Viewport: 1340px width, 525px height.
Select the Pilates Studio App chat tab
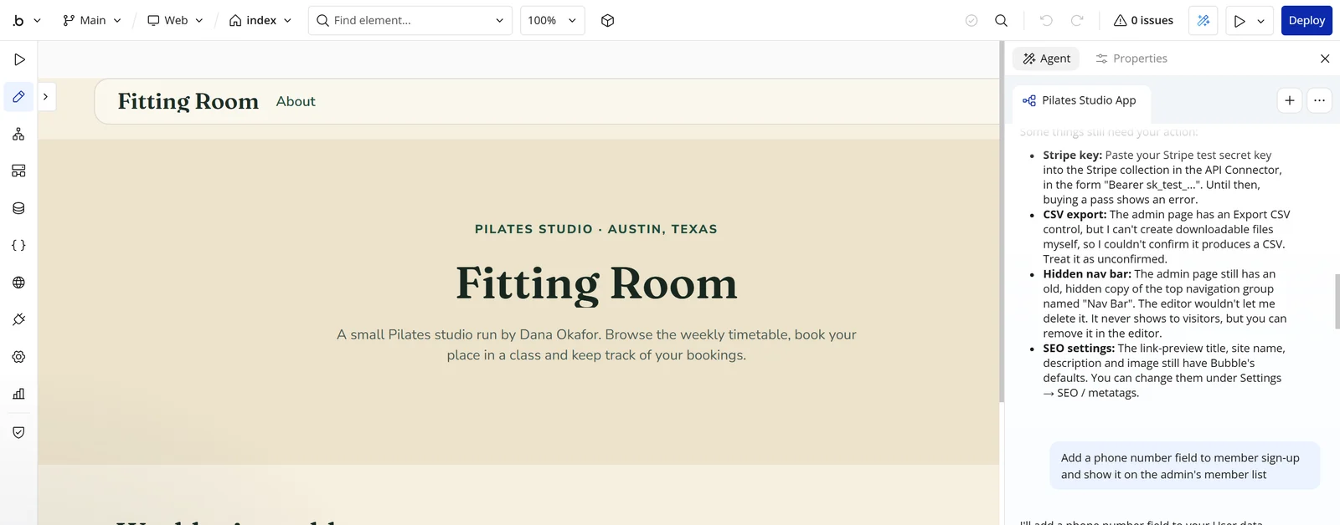(x=1080, y=101)
